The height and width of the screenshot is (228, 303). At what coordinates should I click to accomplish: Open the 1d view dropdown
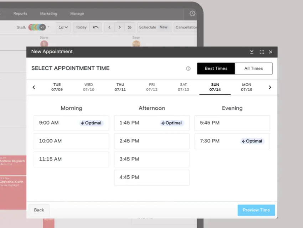pos(63,27)
